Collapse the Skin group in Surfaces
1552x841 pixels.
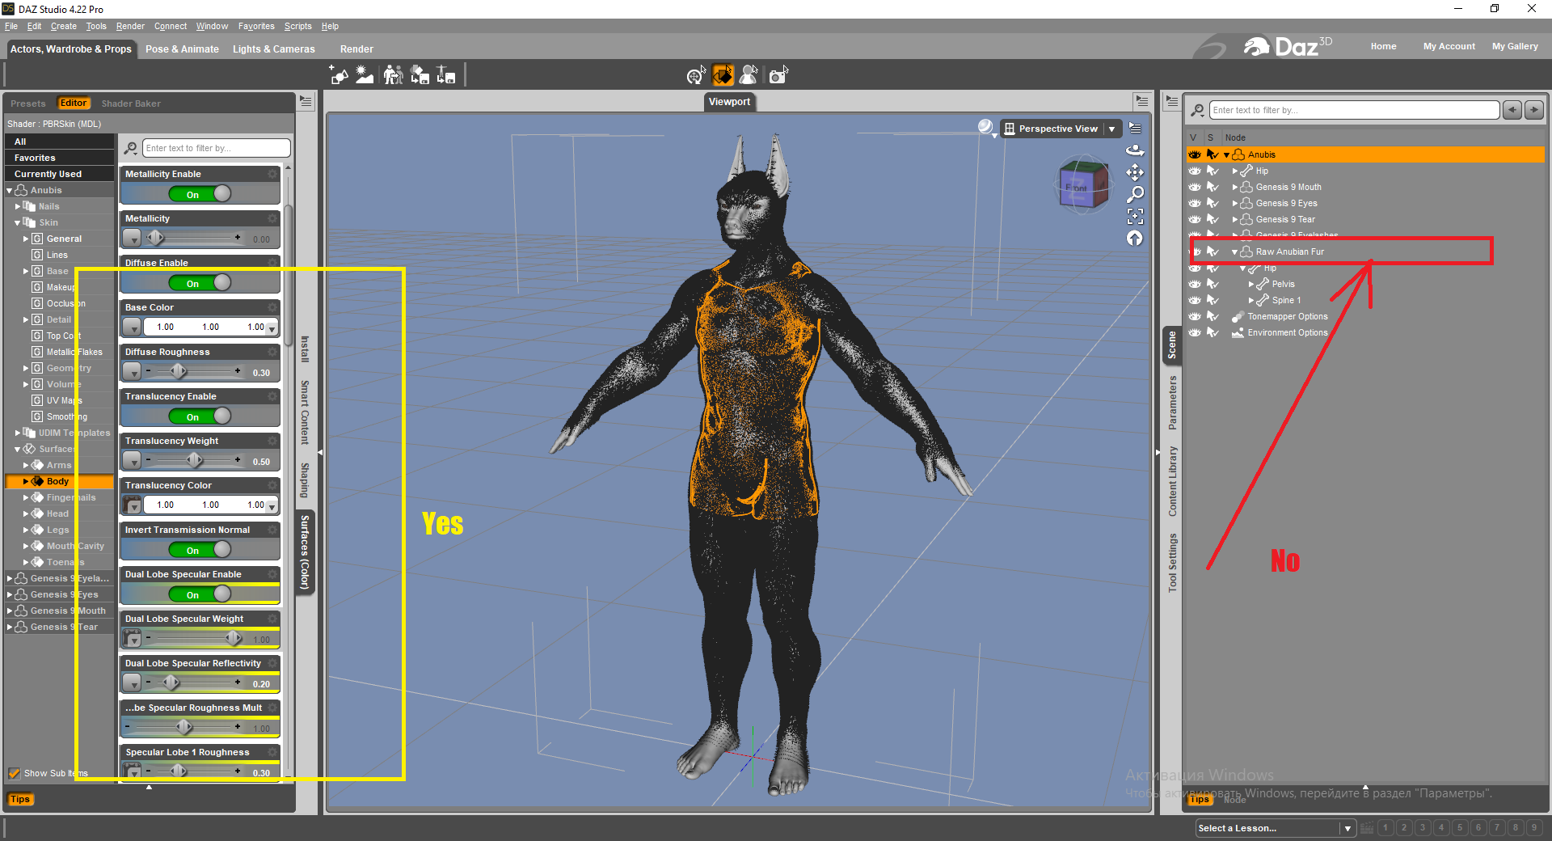(18, 222)
